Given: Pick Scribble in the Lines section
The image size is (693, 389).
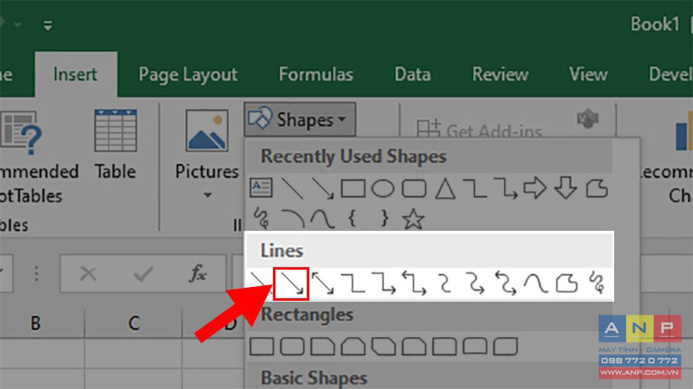Looking at the screenshot, I should coord(597,284).
